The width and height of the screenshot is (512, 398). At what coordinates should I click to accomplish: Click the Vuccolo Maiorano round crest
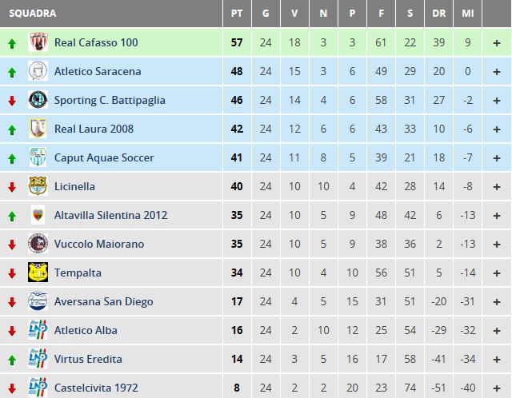tap(38, 244)
